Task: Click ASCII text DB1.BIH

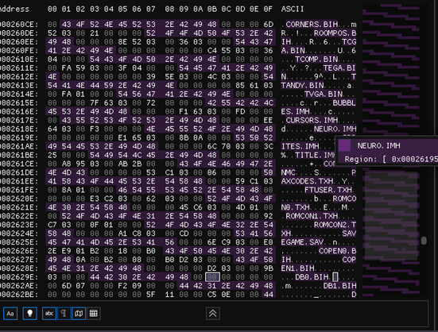Action: click(x=339, y=286)
